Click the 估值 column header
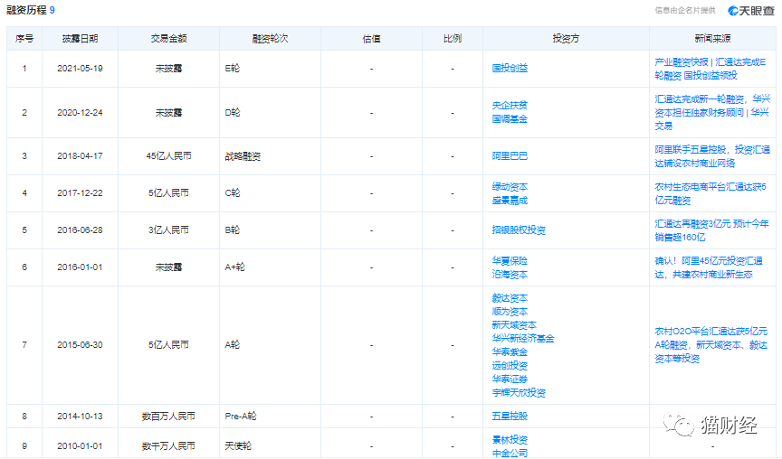 point(372,38)
